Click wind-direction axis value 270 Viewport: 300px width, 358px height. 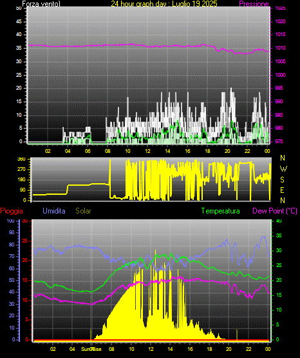coord(22,170)
